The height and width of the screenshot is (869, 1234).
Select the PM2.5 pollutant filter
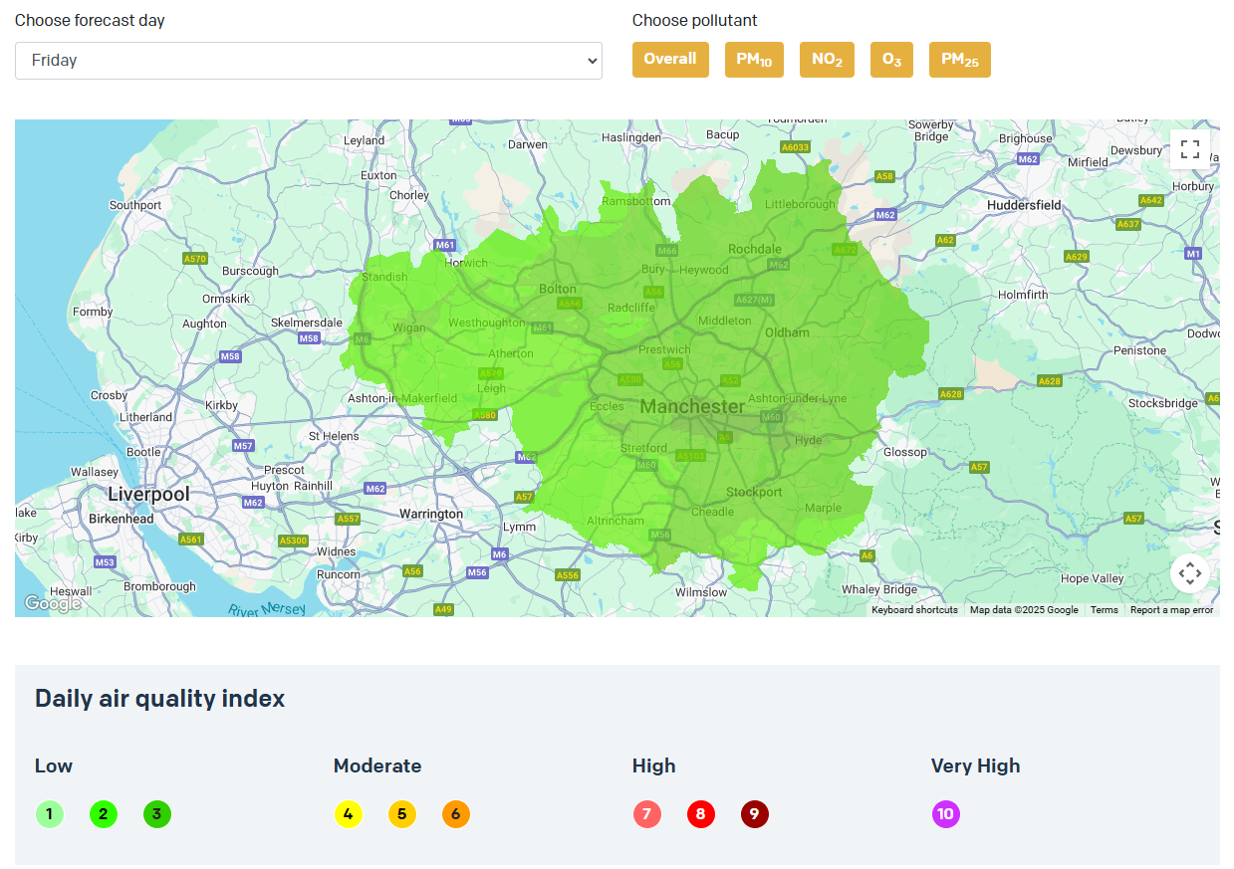(x=959, y=59)
